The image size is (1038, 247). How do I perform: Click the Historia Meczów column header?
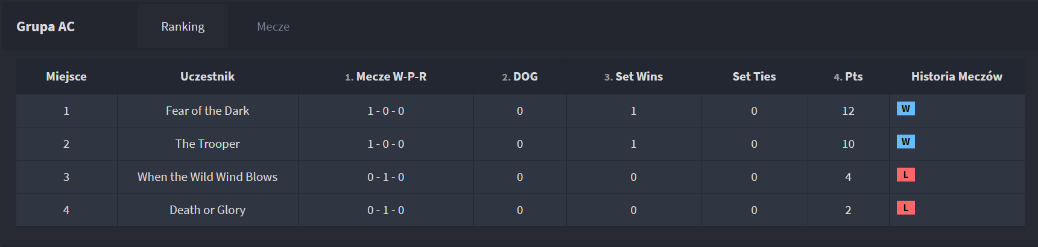pos(957,76)
